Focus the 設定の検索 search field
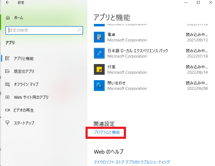 click(44, 30)
